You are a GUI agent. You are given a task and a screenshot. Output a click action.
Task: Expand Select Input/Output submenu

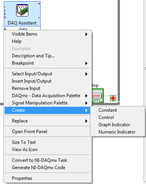coord(48,74)
